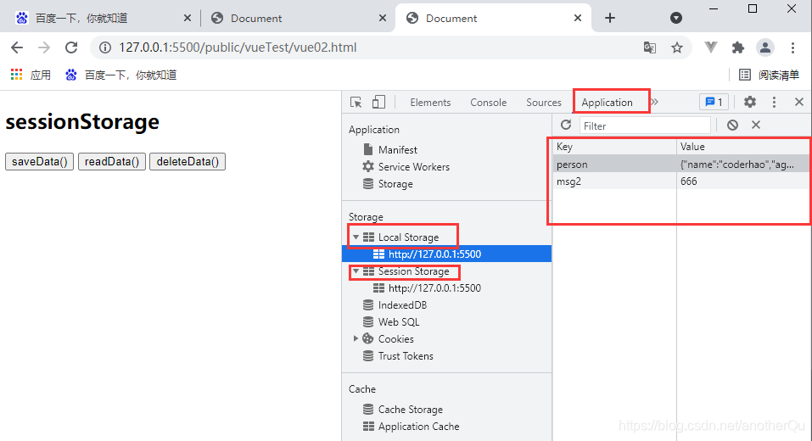Close the DevTools panel
Screen dimensions: 812x441
[x=799, y=102]
